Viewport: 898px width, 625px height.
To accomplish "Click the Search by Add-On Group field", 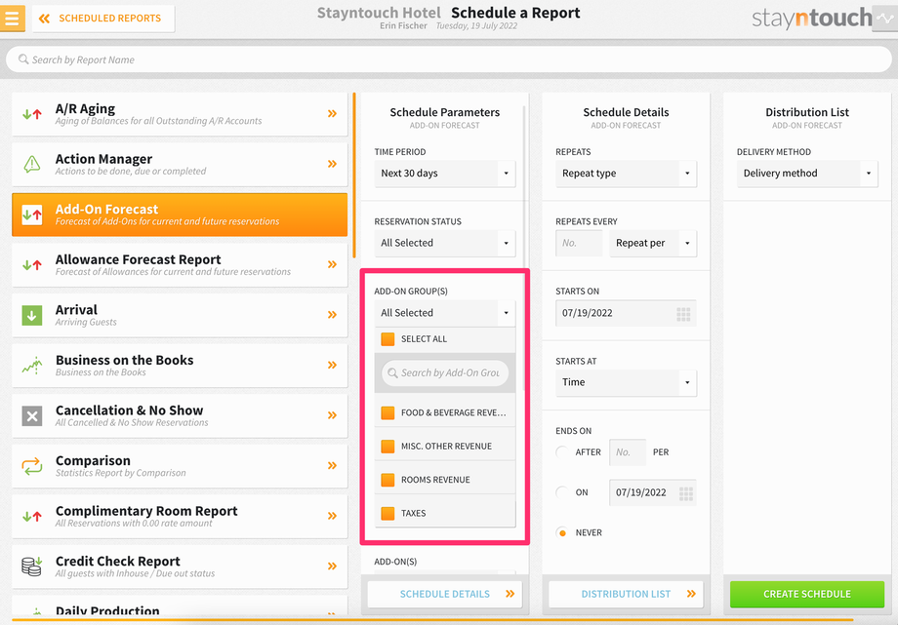I will pyautogui.click(x=444, y=373).
